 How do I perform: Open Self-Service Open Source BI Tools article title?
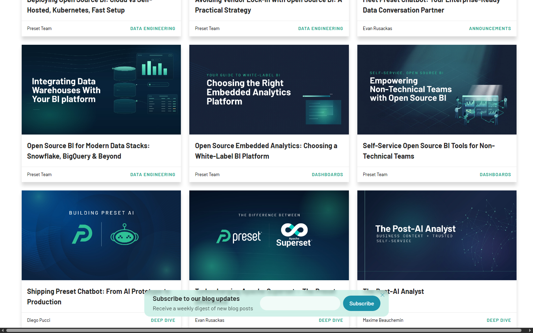pyautogui.click(x=429, y=151)
